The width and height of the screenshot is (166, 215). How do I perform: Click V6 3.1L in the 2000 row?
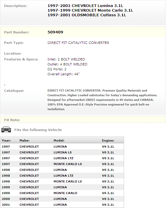(108, 199)
